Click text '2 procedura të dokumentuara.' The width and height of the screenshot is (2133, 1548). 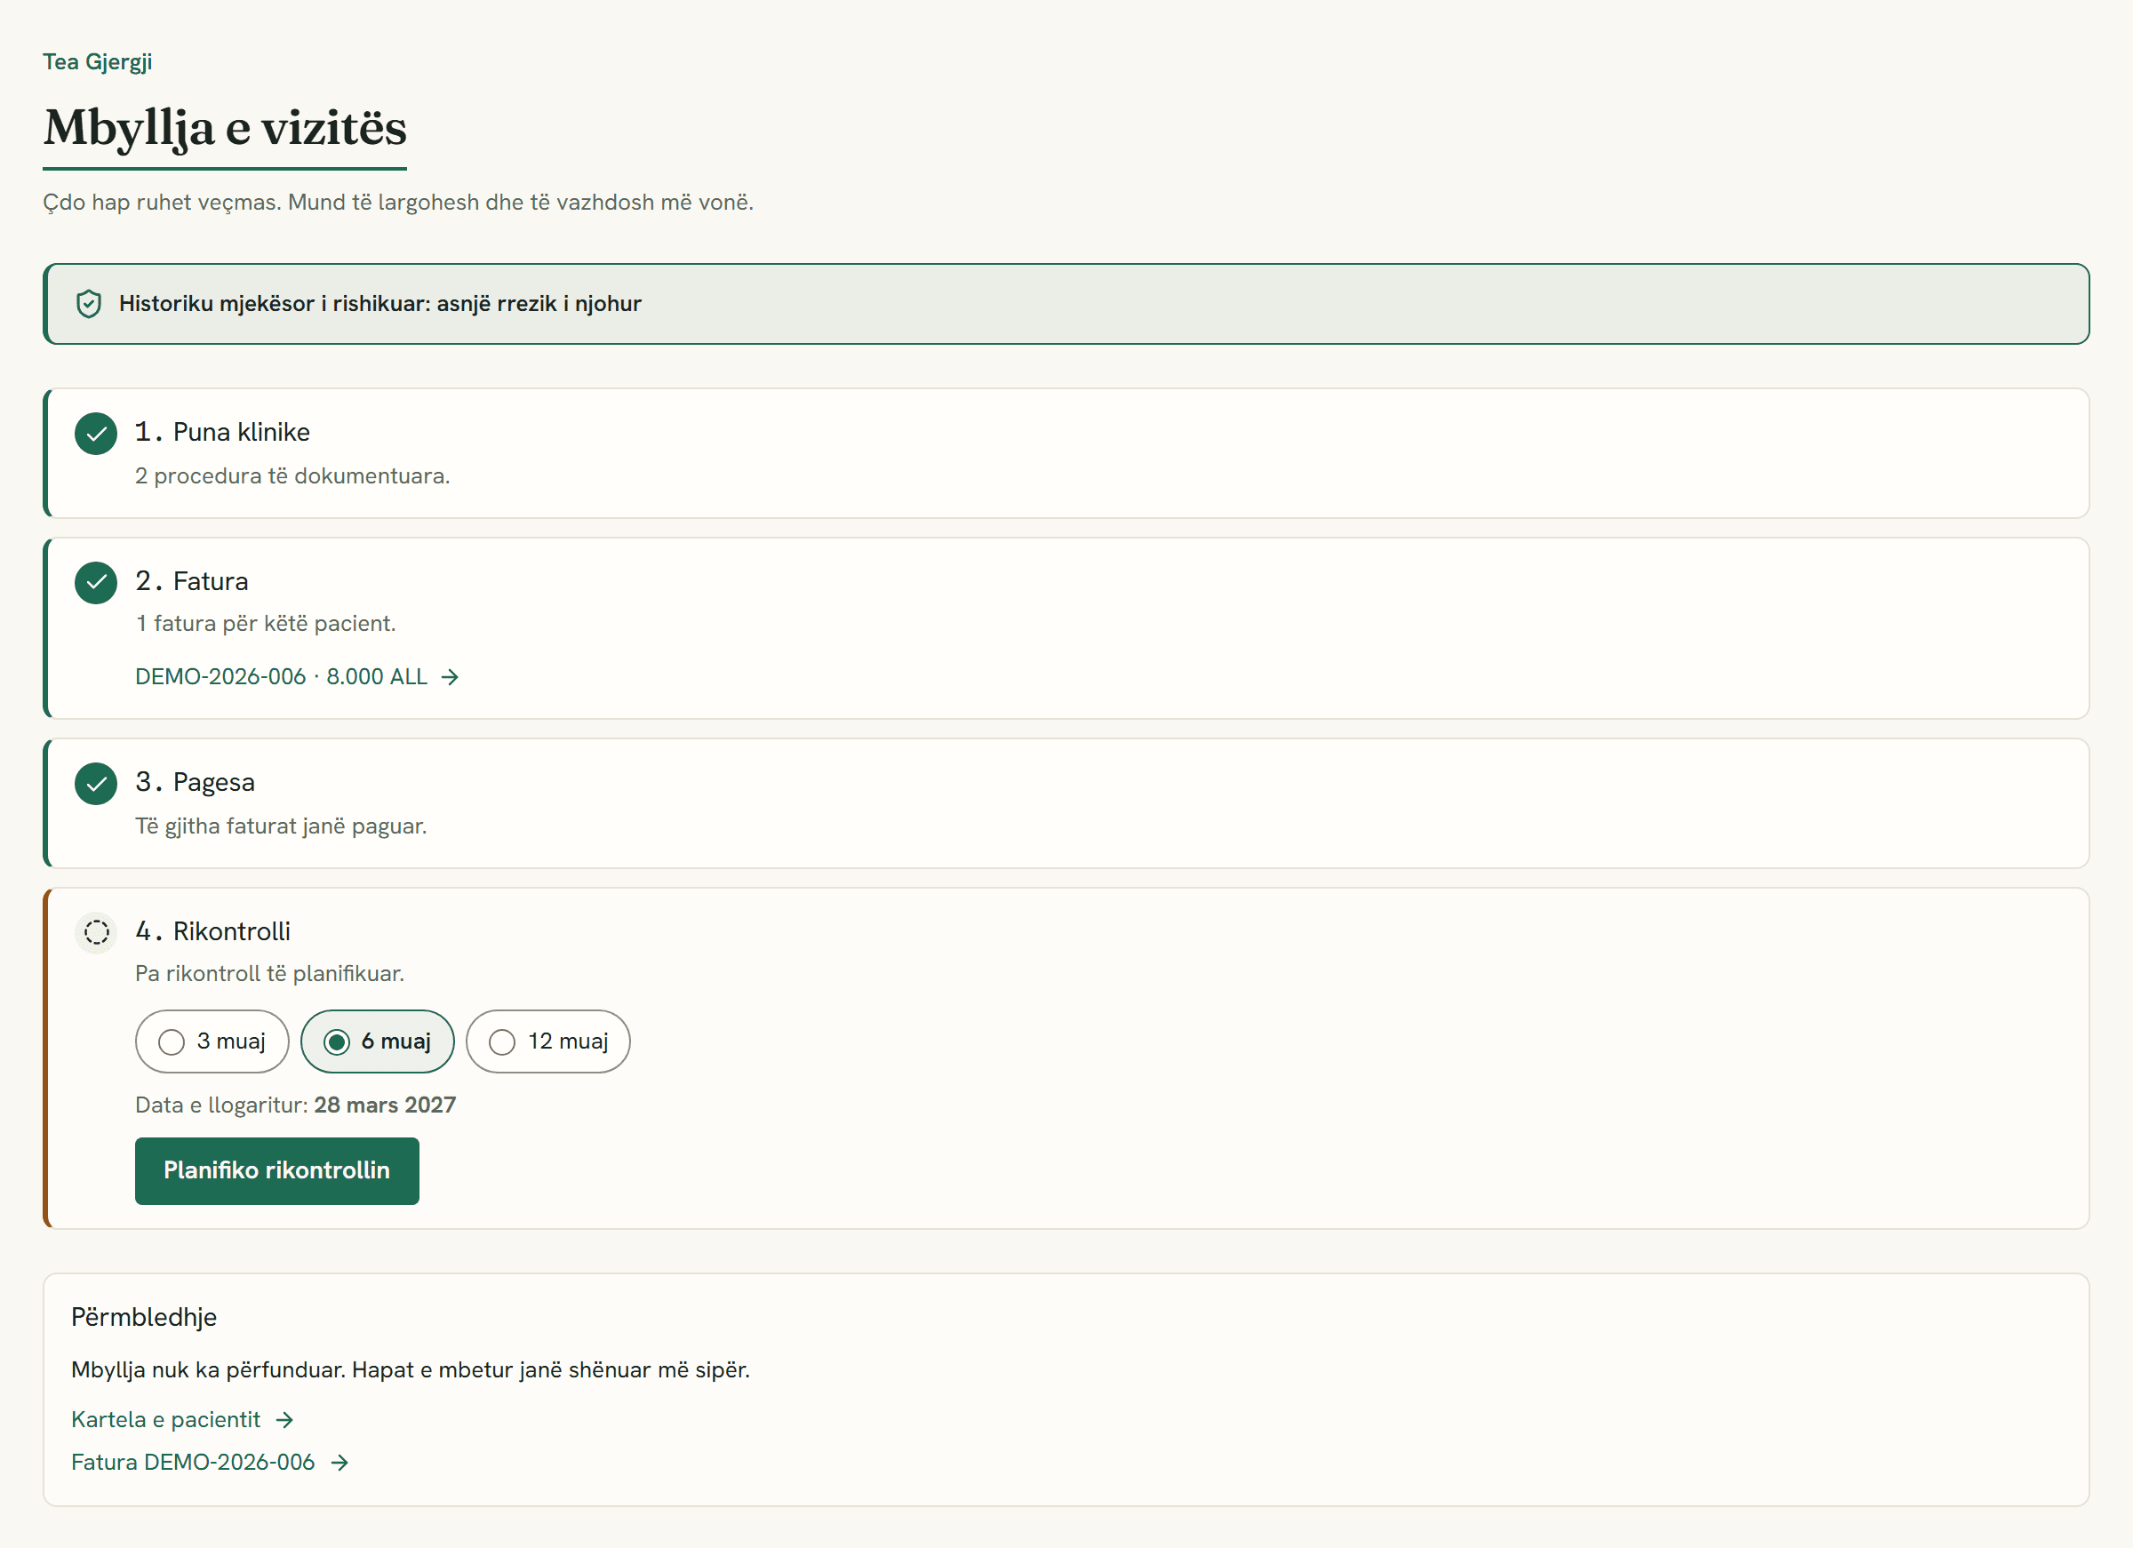[x=292, y=476]
